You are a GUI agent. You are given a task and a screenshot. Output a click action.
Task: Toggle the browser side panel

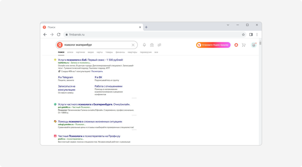[x=251, y=34]
